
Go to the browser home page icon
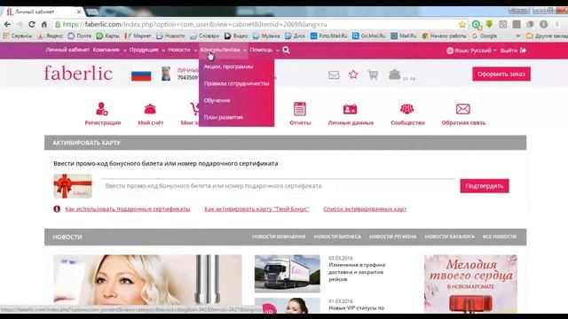coord(44,24)
